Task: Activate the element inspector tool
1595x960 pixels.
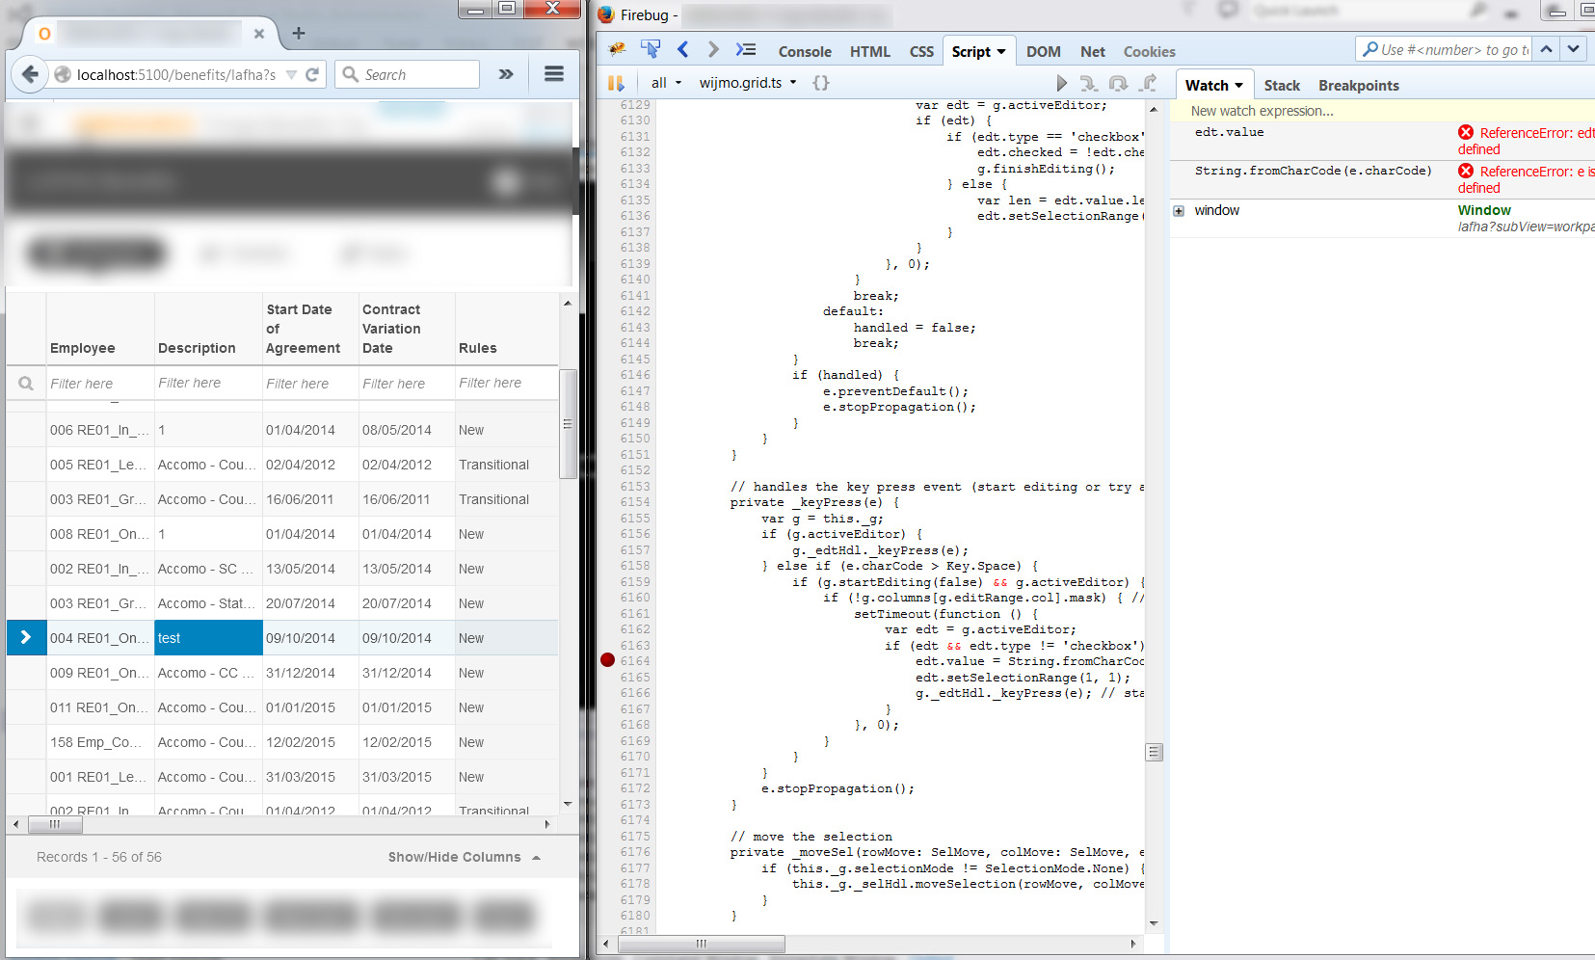Action: tap(651, 50)
